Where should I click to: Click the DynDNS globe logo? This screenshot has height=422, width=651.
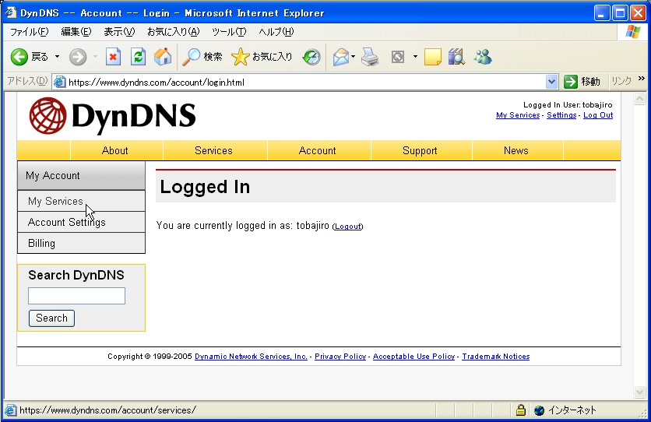(48, 116)
